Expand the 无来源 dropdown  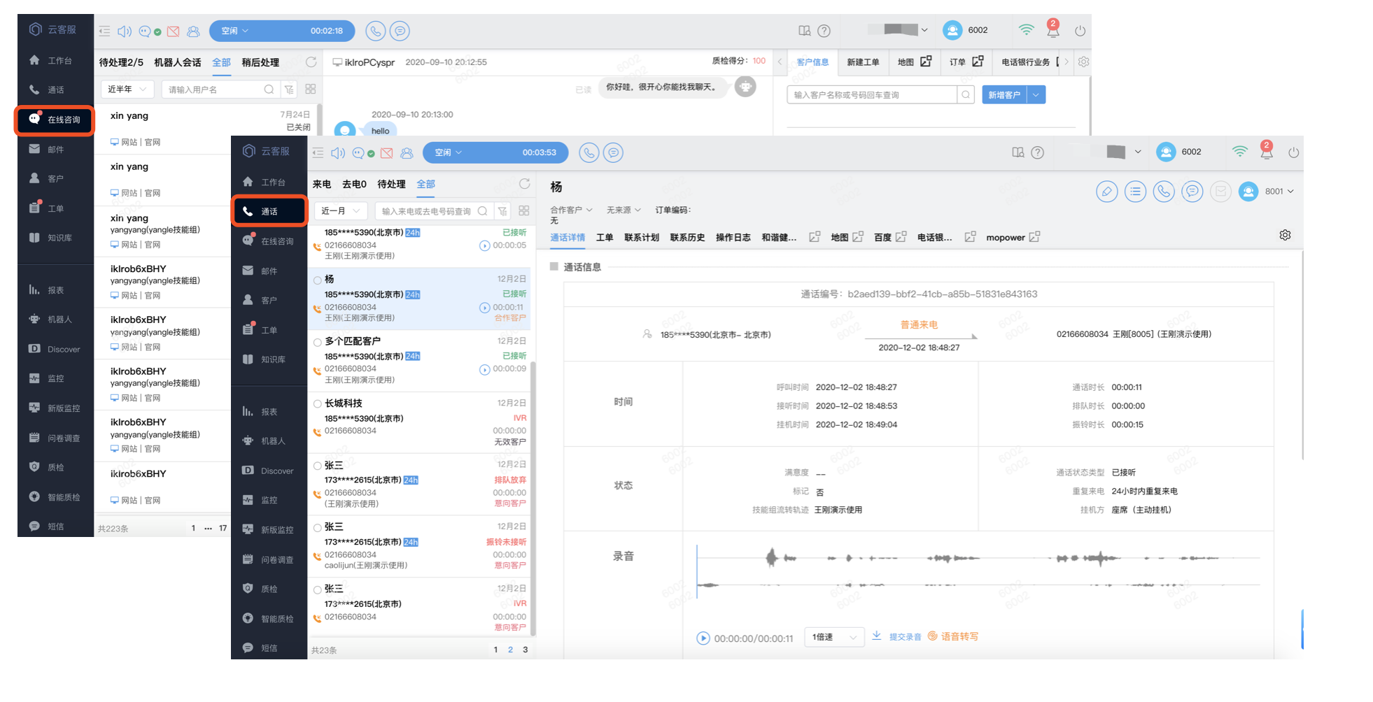pyautogui.click(x=624, y=210)
